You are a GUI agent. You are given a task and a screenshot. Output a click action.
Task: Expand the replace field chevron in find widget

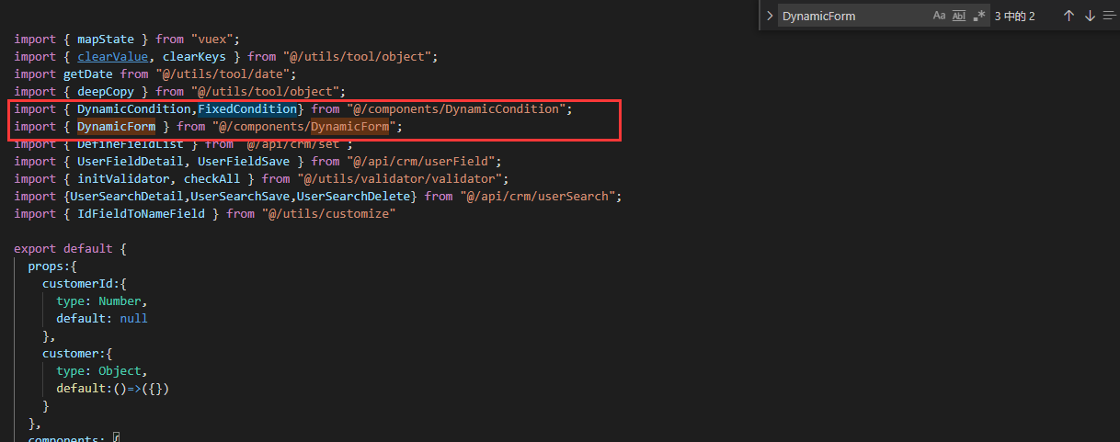click(x=769, y=16)
